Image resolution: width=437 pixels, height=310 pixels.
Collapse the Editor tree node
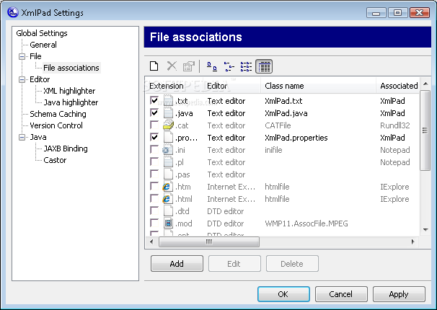22,79
